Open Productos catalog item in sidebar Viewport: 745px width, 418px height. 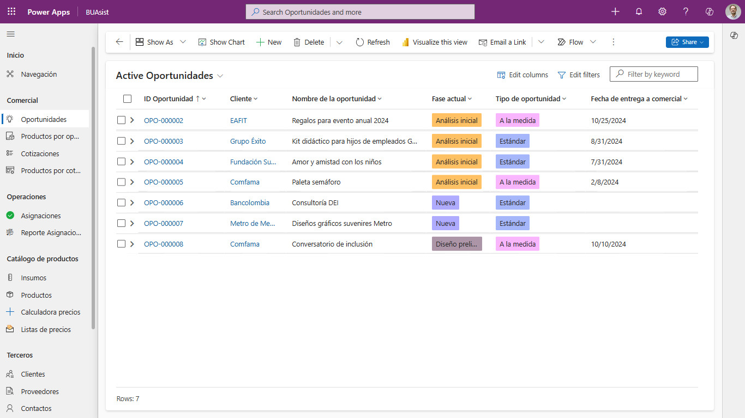(x=45, y=295)
